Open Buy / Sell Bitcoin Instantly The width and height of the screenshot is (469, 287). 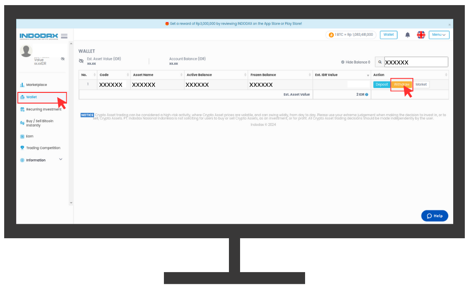[x=40, y=123]
